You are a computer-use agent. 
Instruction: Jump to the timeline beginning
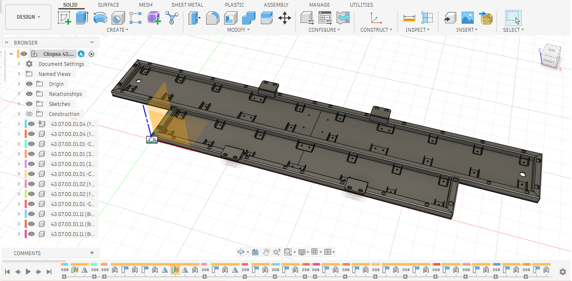point(7,272)
